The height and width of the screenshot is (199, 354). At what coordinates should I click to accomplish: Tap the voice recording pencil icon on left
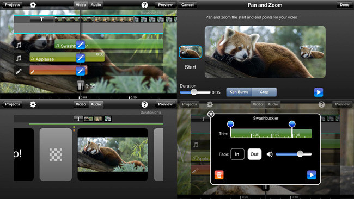[x=19, y=71]
